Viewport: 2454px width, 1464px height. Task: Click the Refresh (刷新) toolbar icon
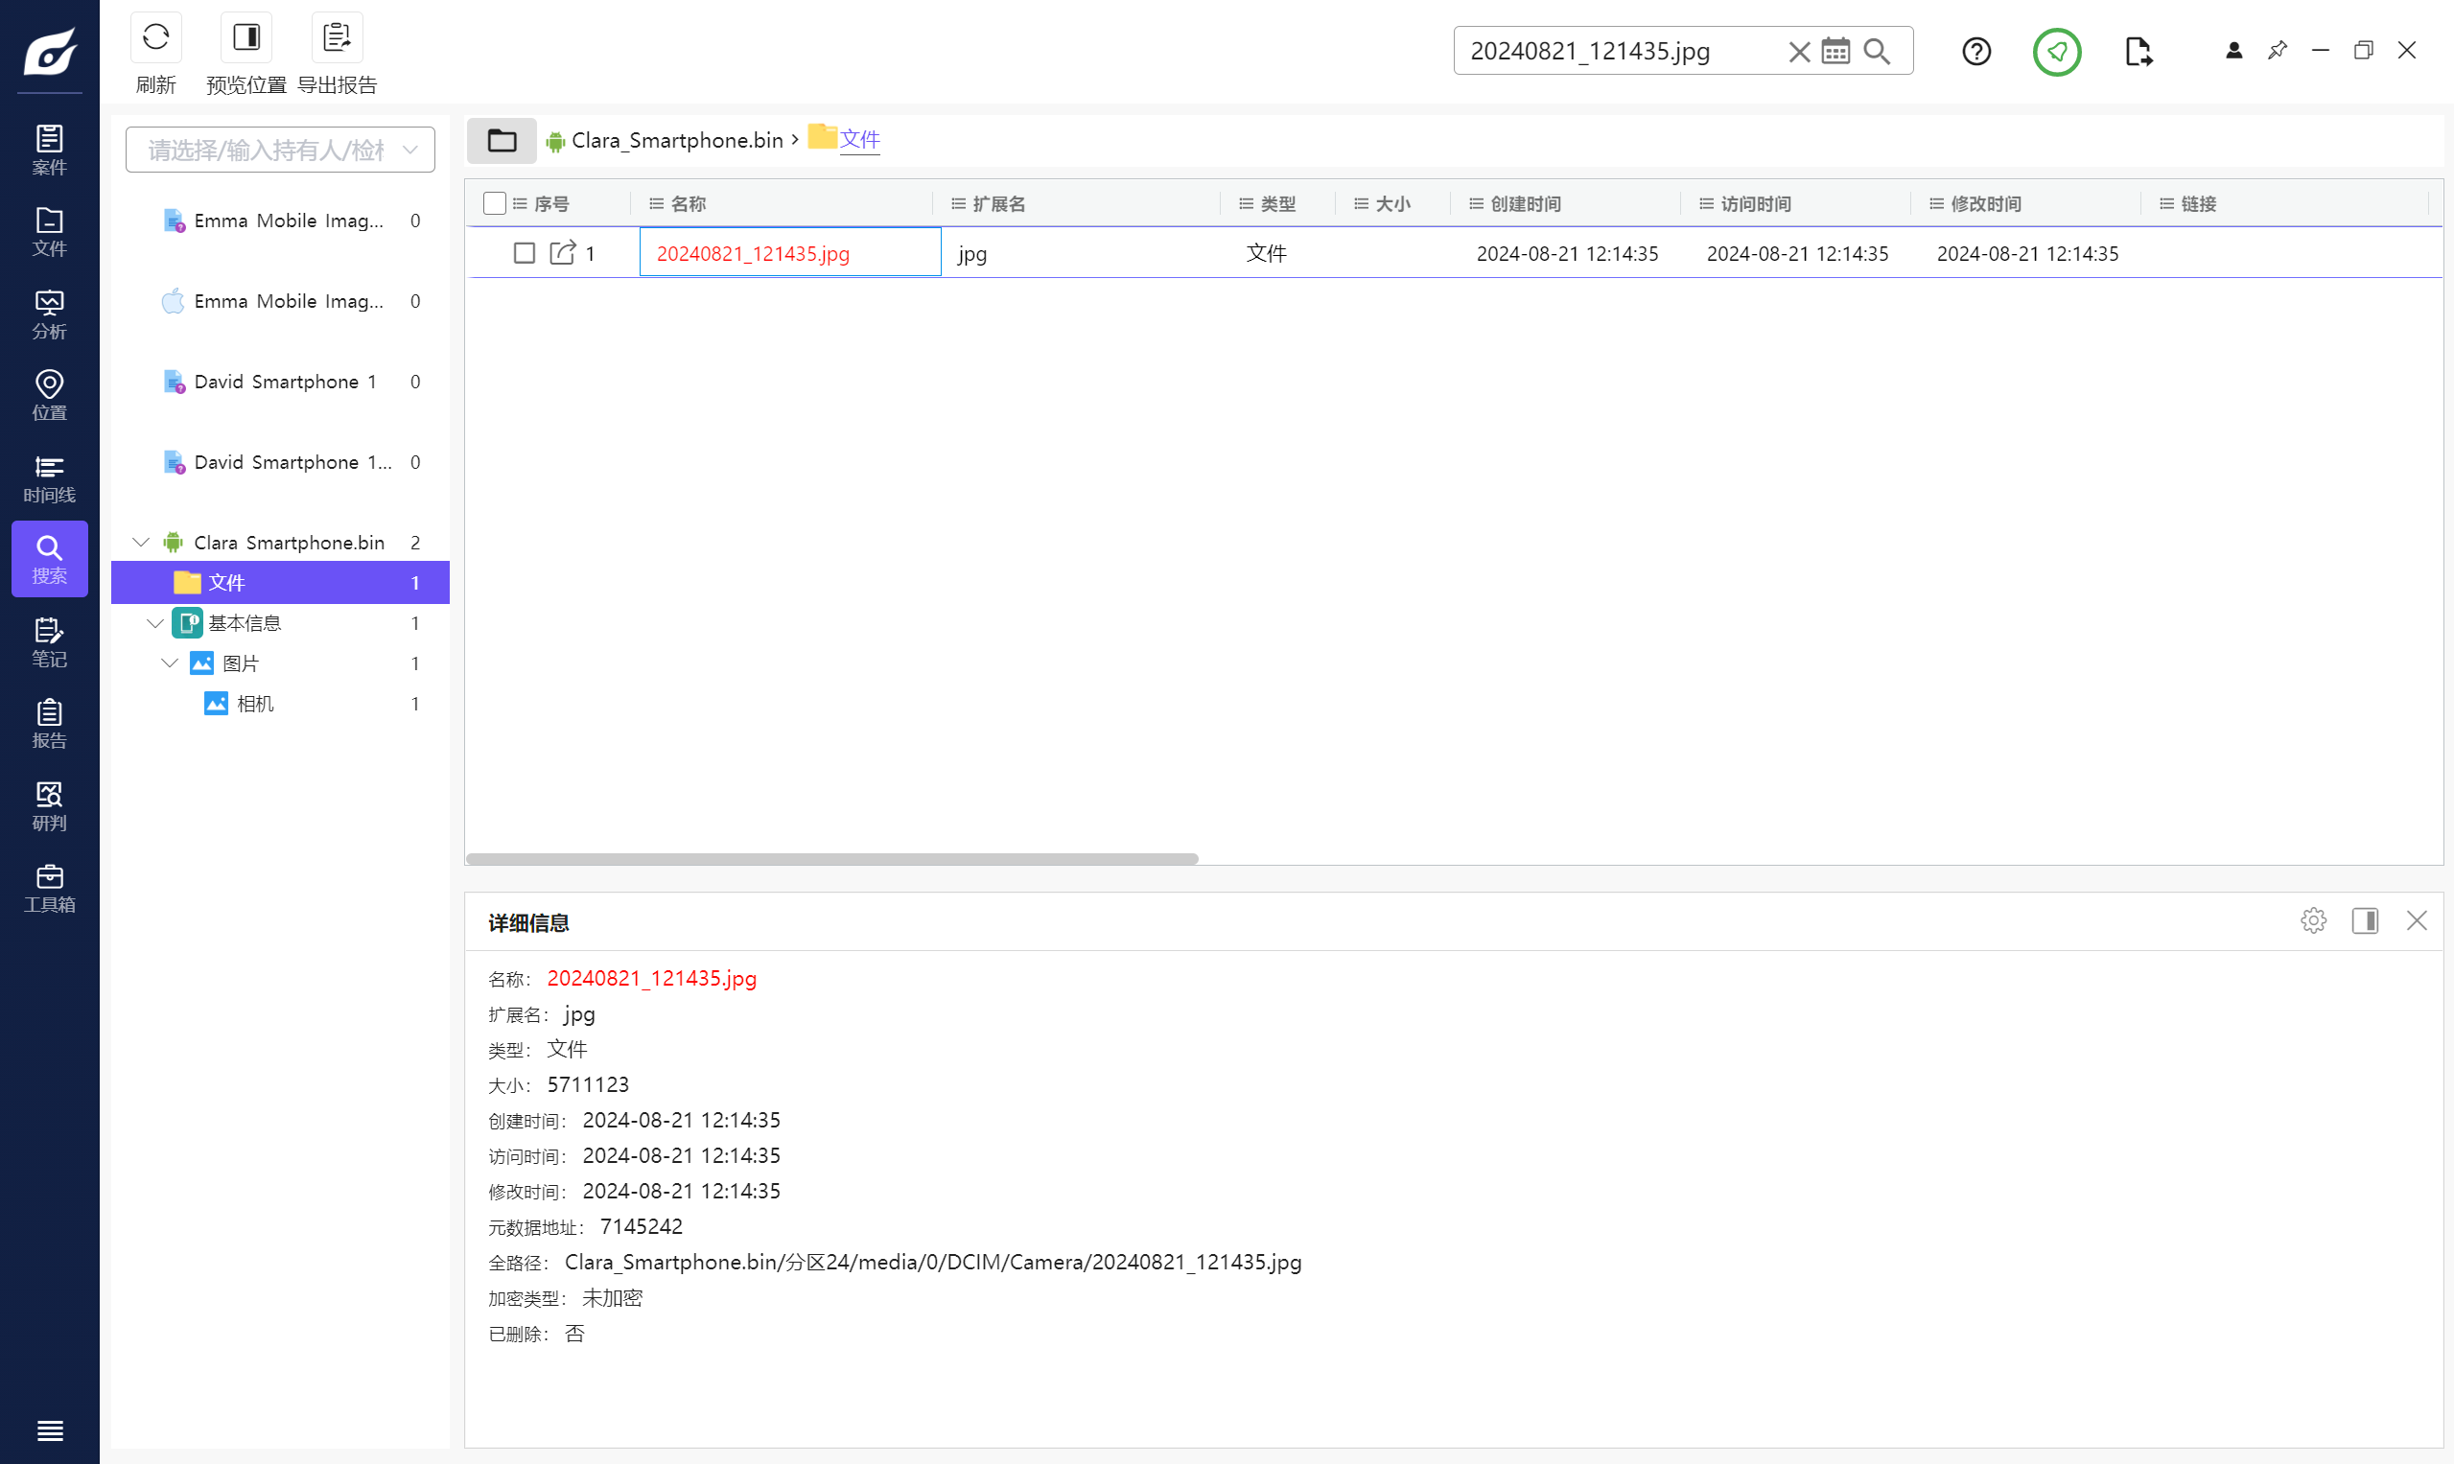point(155,38)
